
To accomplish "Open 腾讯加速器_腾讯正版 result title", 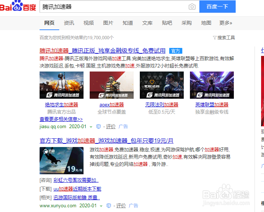I will click(x=102, y=51).
